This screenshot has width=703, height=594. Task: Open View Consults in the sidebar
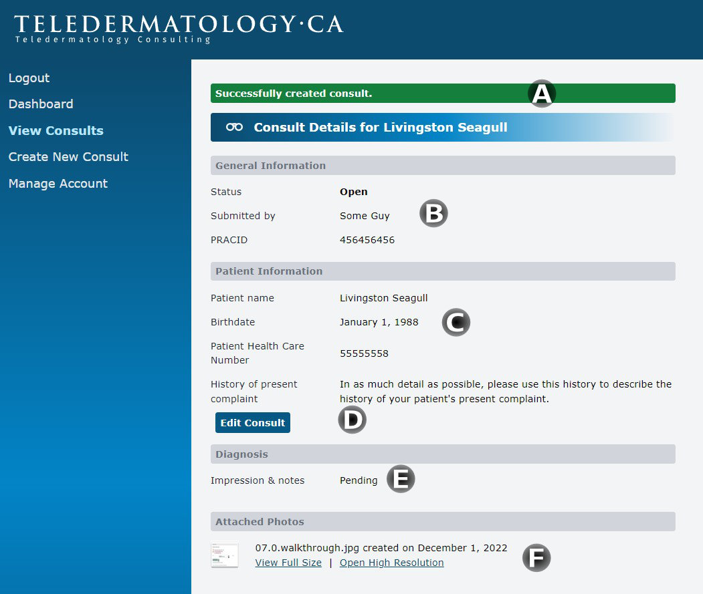point(56,131)
